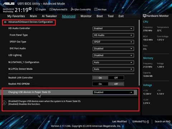Click the MyFavorite(F3) list icon

tap(51, 9)
